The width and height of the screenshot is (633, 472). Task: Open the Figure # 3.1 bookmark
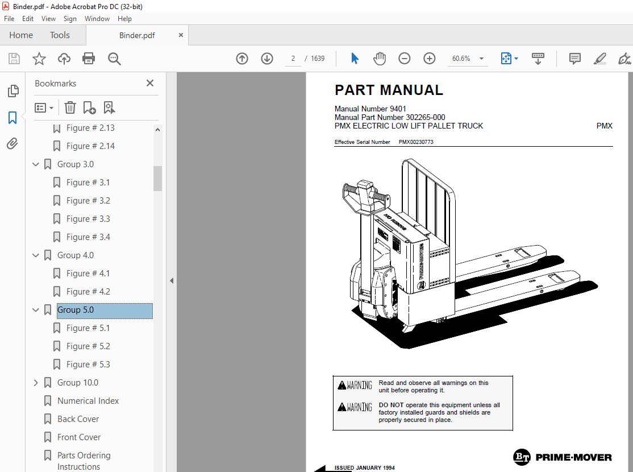[x=88, y=182]
